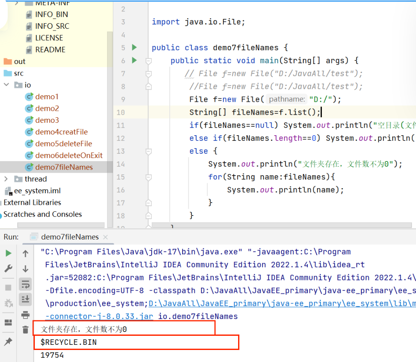
Task: Switch to demo7fileNames Run tab
Action: (70, 237)
